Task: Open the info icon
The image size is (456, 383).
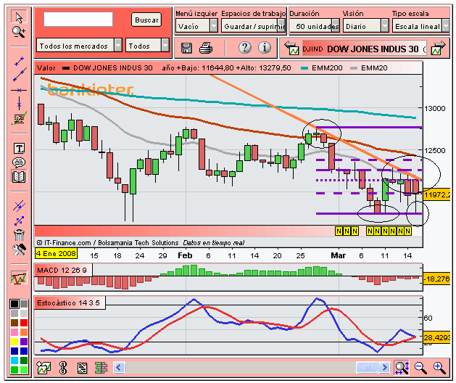Action: click(265, 47)
